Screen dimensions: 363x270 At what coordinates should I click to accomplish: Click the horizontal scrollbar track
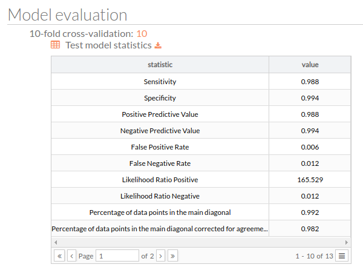pos(201,242)
